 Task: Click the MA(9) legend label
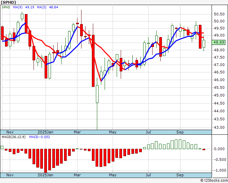(x=18, y=7)
